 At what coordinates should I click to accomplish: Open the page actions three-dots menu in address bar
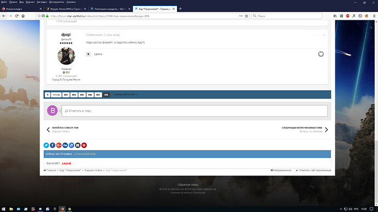[241, 16]
